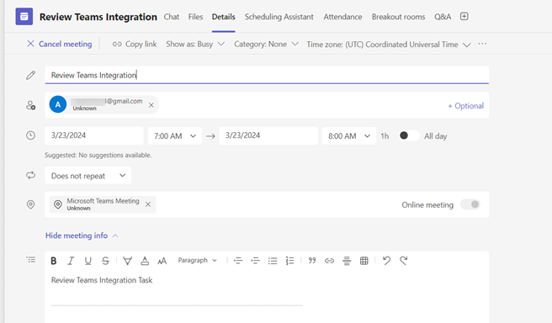
Task: Click the meeting title input field
Action: [267, 75]
